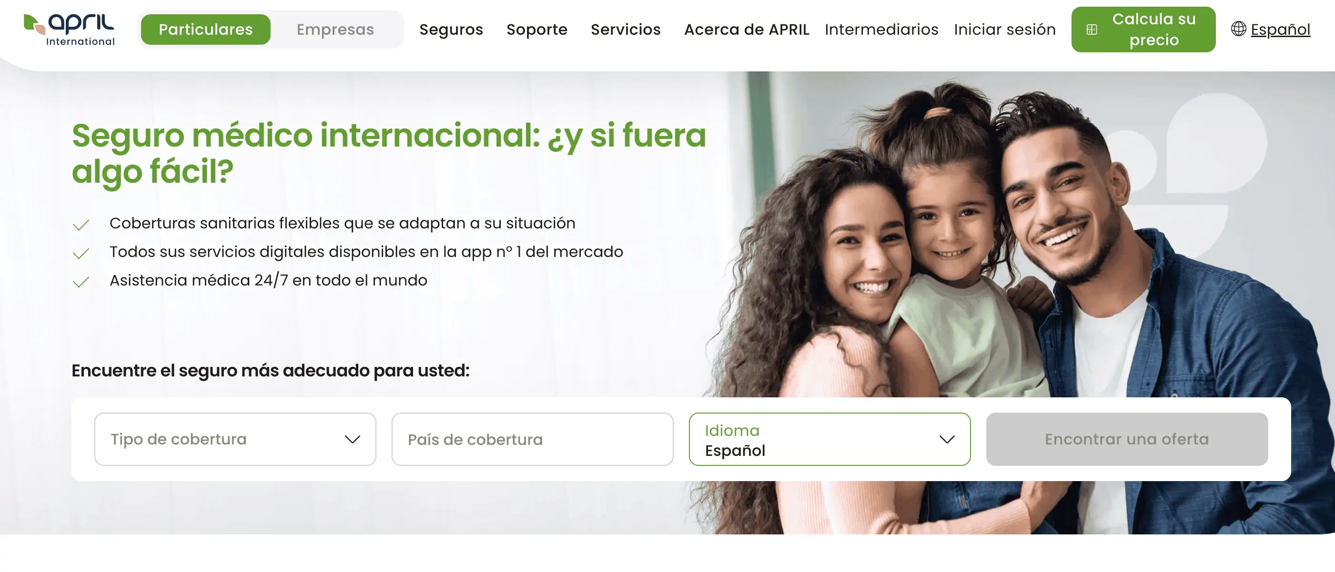This screenshot has height=572, width=1335.
Task: Click the globe language icon
Action: tap(1239, 29)
